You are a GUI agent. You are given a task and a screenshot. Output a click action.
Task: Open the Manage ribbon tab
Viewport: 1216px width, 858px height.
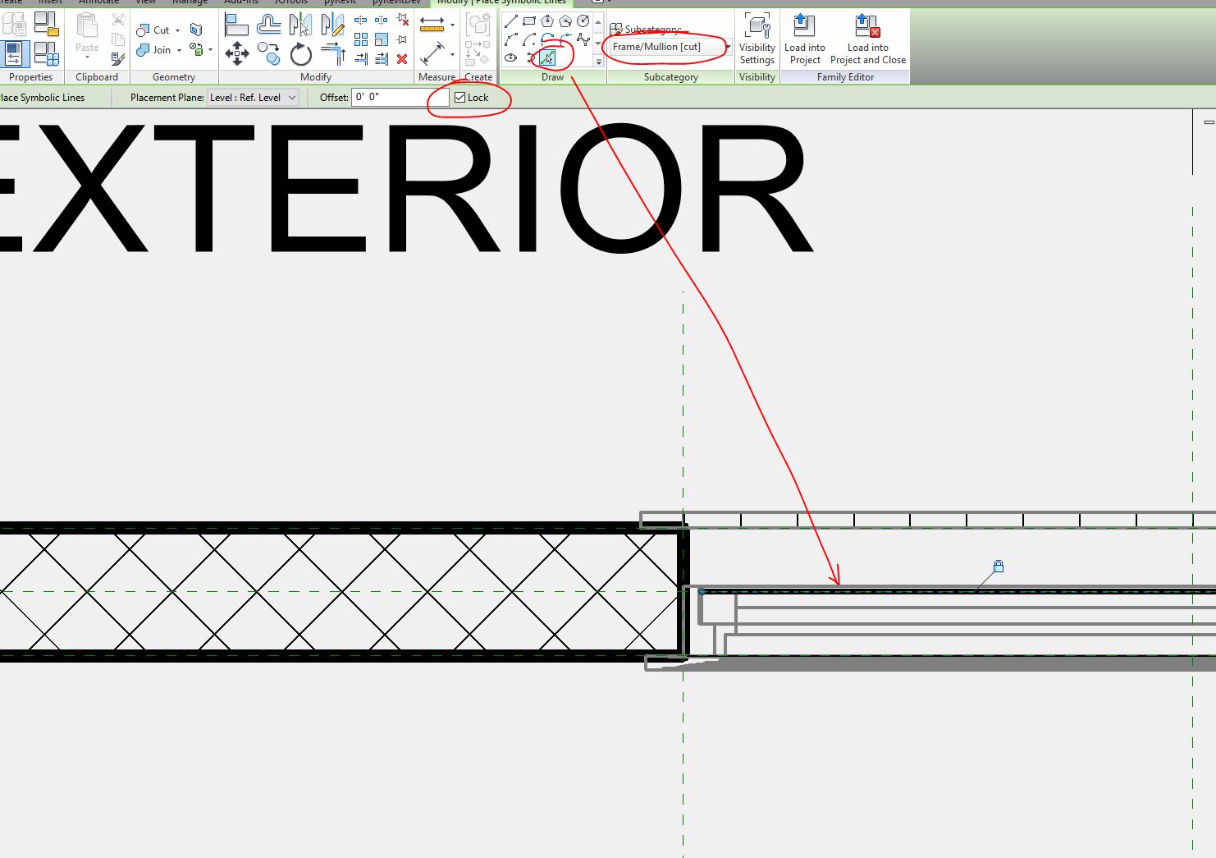coord(190,2)
